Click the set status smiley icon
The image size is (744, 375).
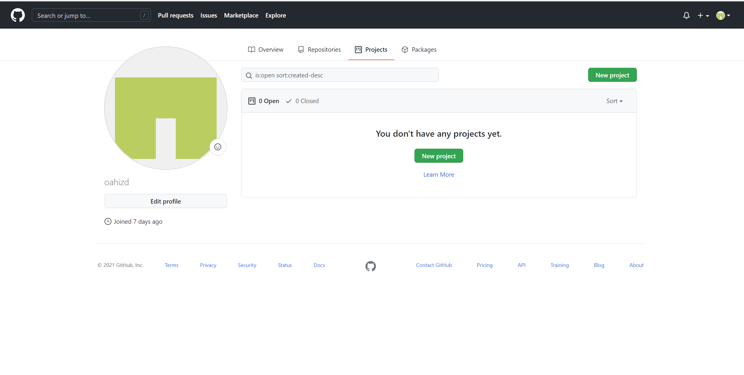(218, 147)
